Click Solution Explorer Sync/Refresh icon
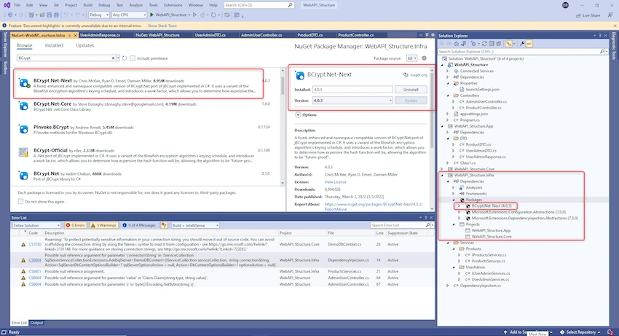Screen dimensions: 619x336 point(484,44)
